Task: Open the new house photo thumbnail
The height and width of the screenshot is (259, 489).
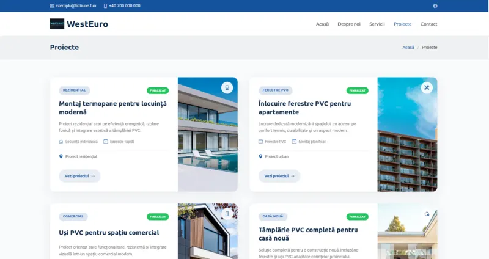Action: [407, 232]
